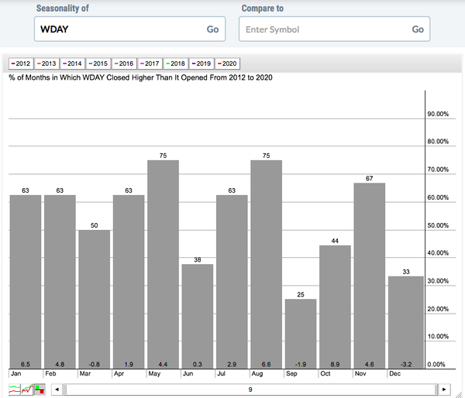Toggle the 2018 year series
This screenshot has width=465, height=398.
(177, 64)
